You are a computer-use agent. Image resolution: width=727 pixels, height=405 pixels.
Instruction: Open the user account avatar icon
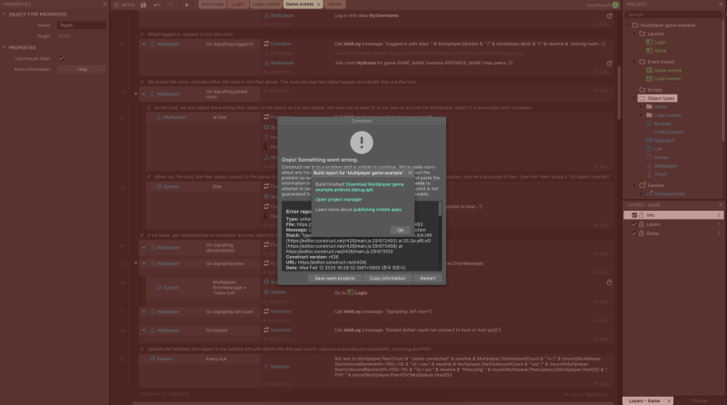point(615,5)
